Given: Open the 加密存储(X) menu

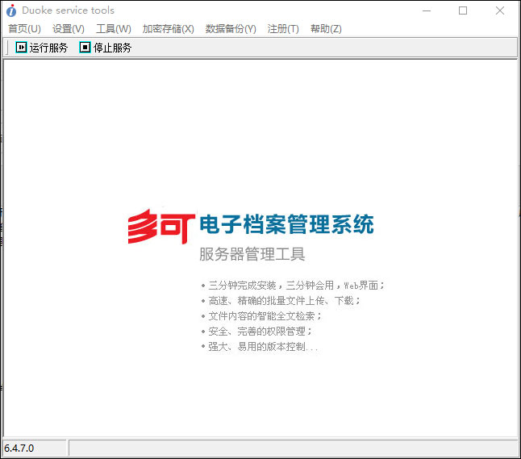Looking at the screenshot, I should coord(168,29).
